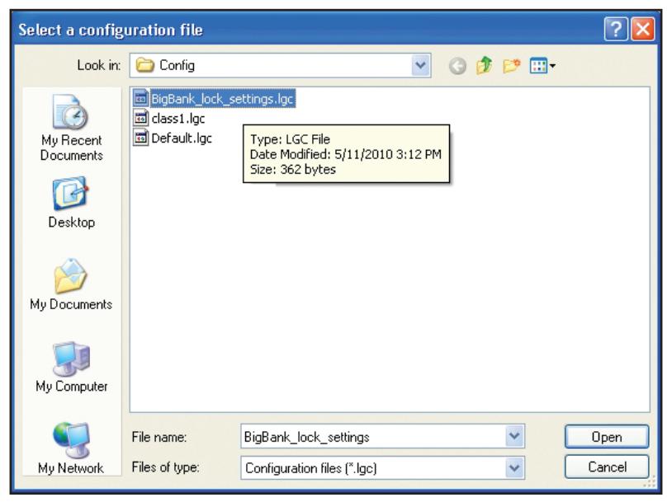Open My Recent Documents in places bar
Screen dimensions: 672x502
tap(71, 128)
